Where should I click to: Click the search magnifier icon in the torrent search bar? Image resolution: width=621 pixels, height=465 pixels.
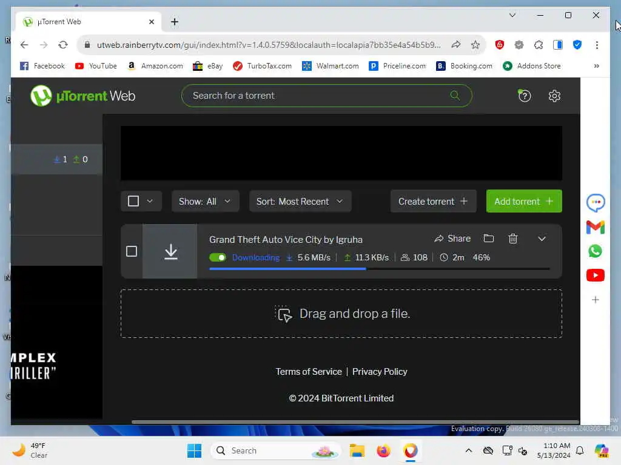pyautogui.click(x=455, y=95)
